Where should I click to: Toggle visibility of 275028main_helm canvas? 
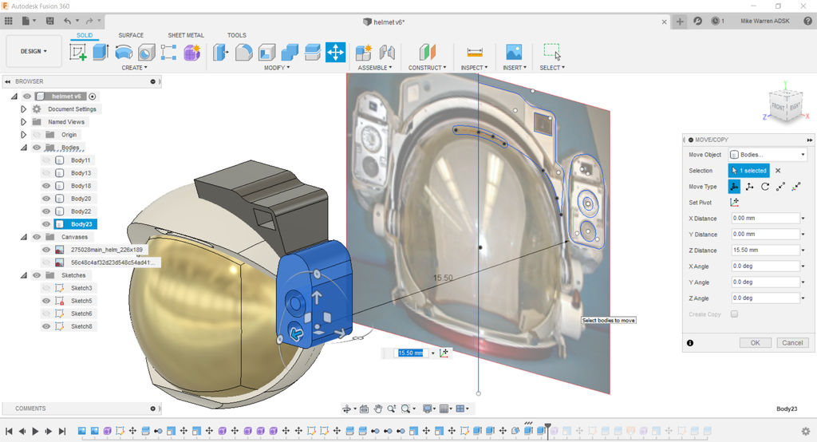[46, 250]
